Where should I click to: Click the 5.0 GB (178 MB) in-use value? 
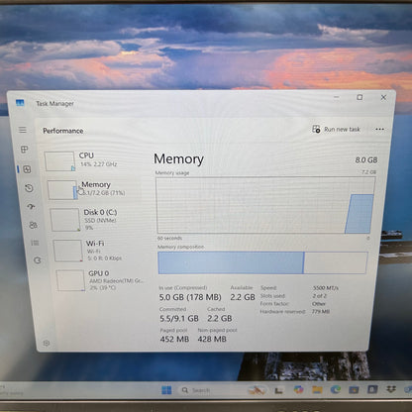click(190, 297)
